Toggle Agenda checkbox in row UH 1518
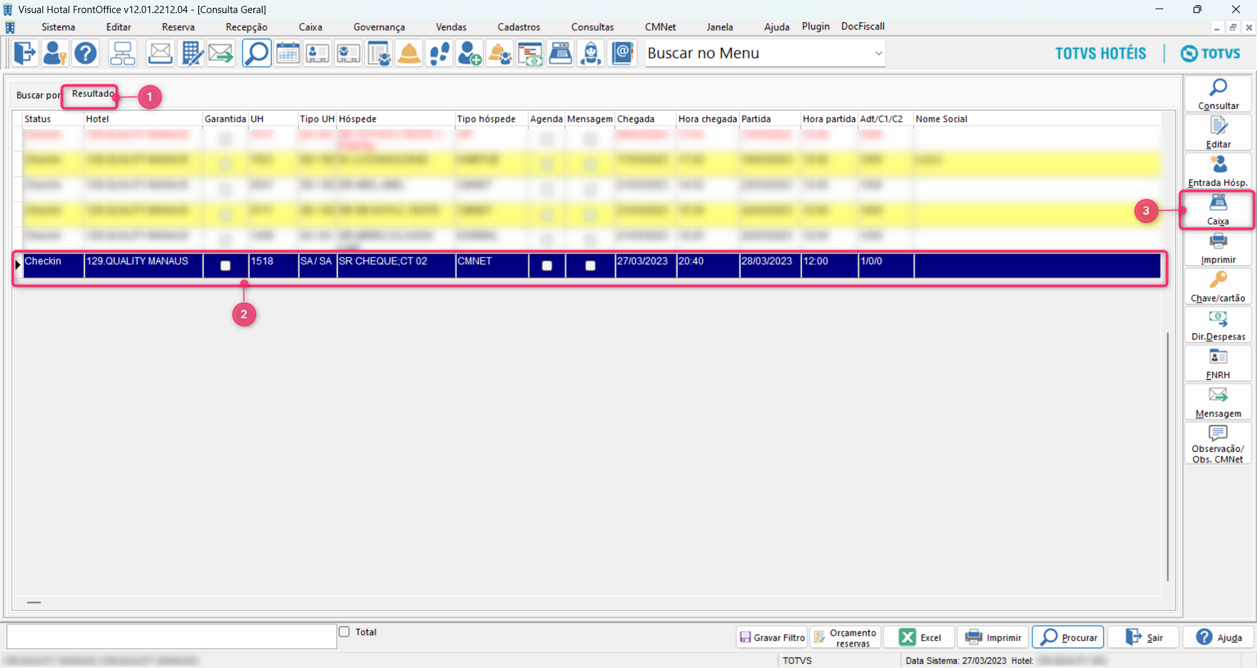The height and width of the screenshot is (668, 1257). [547, 266]
